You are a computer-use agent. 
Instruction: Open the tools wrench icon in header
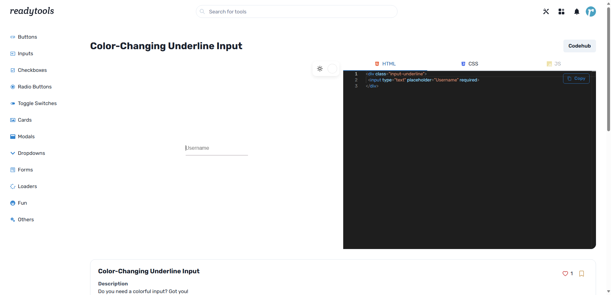(546, 11)
